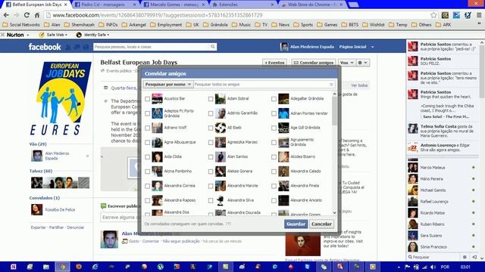Image resolution: width=485 pixels, height=272 pixels.
Task: Show hidden tray icons arrow
Action: point(399,267)
